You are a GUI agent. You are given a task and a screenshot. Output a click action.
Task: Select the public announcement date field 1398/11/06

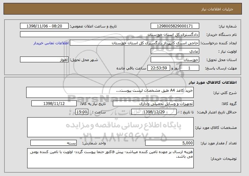[44, 26]
